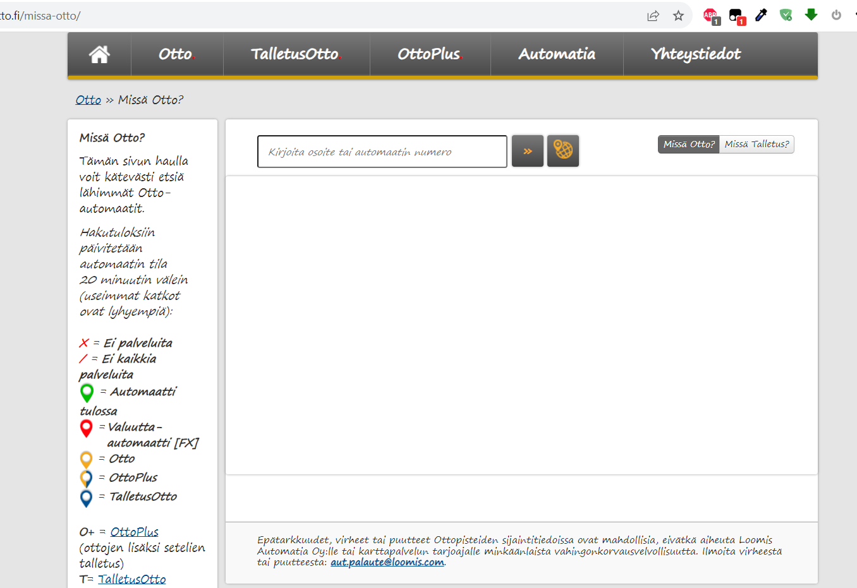Click the yellow 'Otto' map pin legend icon
The height and width of the screenshot is (588, 857).
(87, 459)
